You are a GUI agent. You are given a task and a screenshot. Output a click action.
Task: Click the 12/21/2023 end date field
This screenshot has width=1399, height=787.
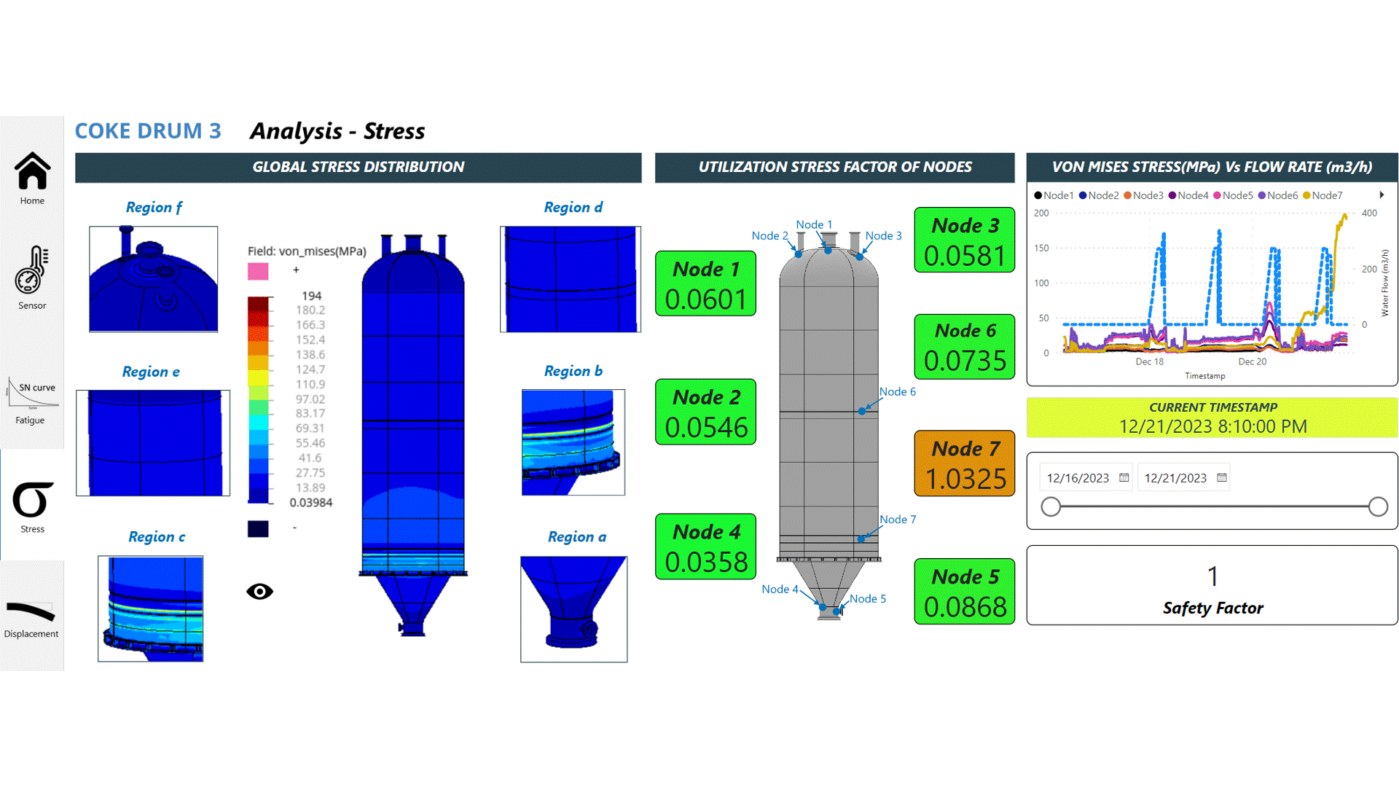[1175, 478]
